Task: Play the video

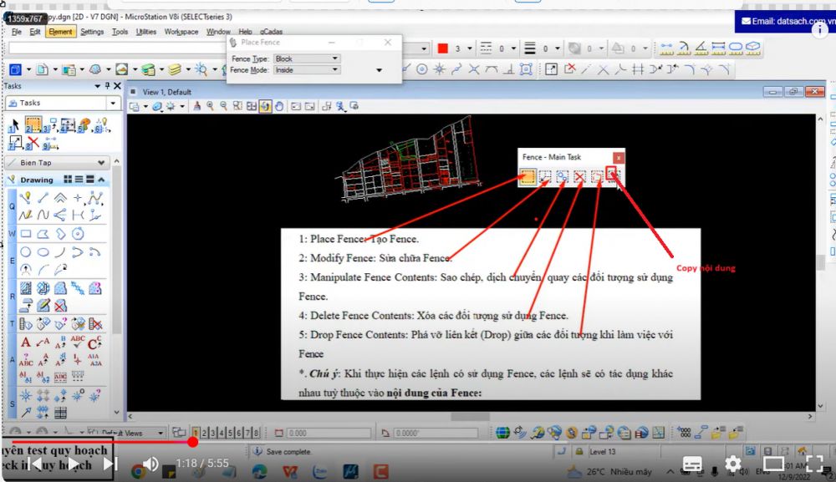Action: tap(74, 464)
